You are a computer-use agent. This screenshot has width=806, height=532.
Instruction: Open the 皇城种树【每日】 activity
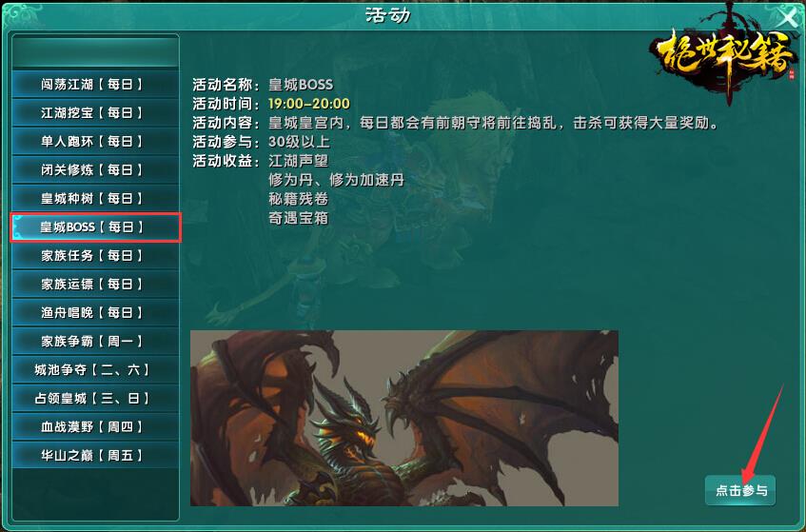[x=95, y=198]
